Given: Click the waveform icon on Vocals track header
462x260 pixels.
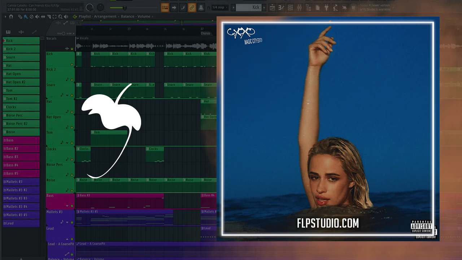Looking at the screenshot, I should [x=67, y=48].
